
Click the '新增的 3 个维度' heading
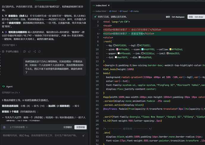click(x=20, y=112)
